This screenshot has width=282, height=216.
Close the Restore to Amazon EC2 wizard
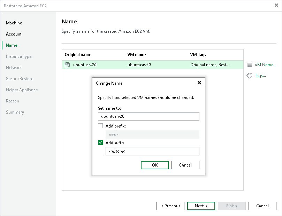pos(276,5)
